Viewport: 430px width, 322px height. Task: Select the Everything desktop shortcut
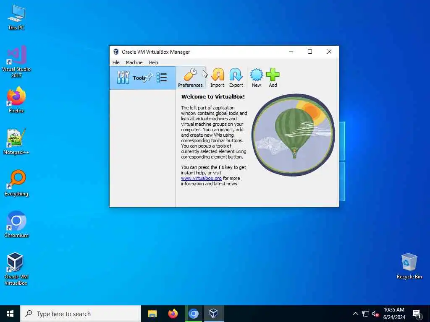click(x=16, y=183)
